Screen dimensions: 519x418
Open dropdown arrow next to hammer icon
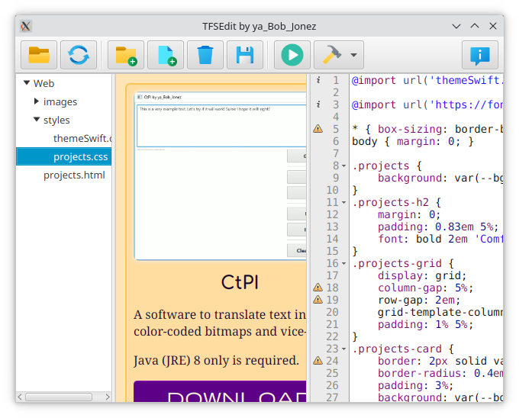353,56
